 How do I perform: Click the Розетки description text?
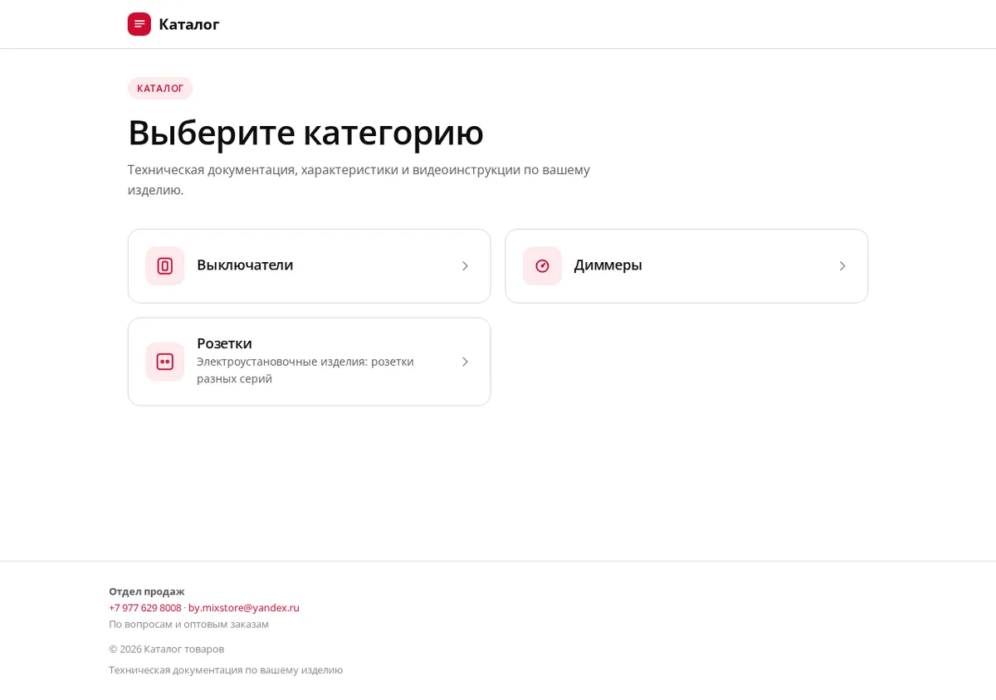click(x=305, y=370)
